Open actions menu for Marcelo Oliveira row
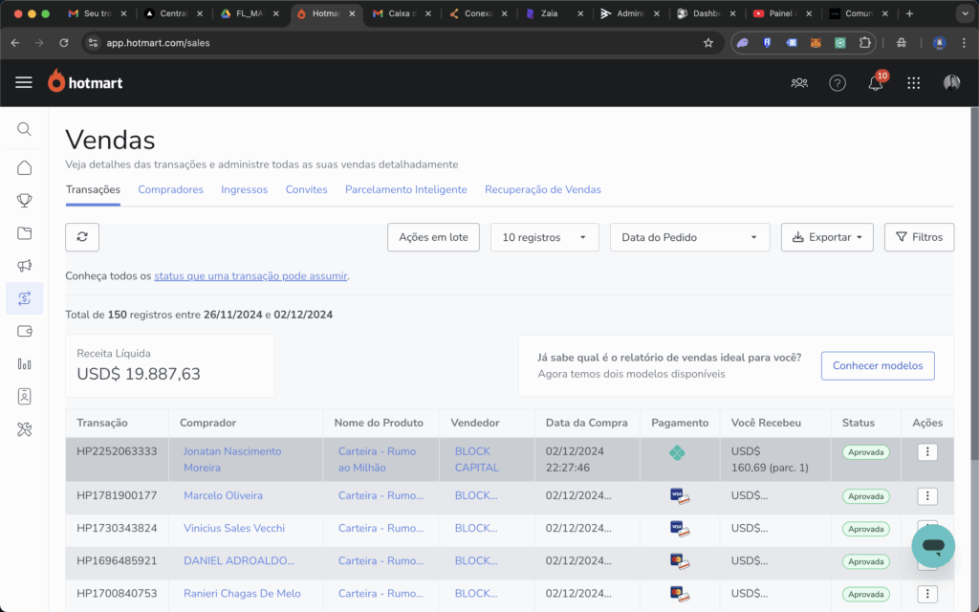Viewport: 979px width, 612px height. pos(927,496)
